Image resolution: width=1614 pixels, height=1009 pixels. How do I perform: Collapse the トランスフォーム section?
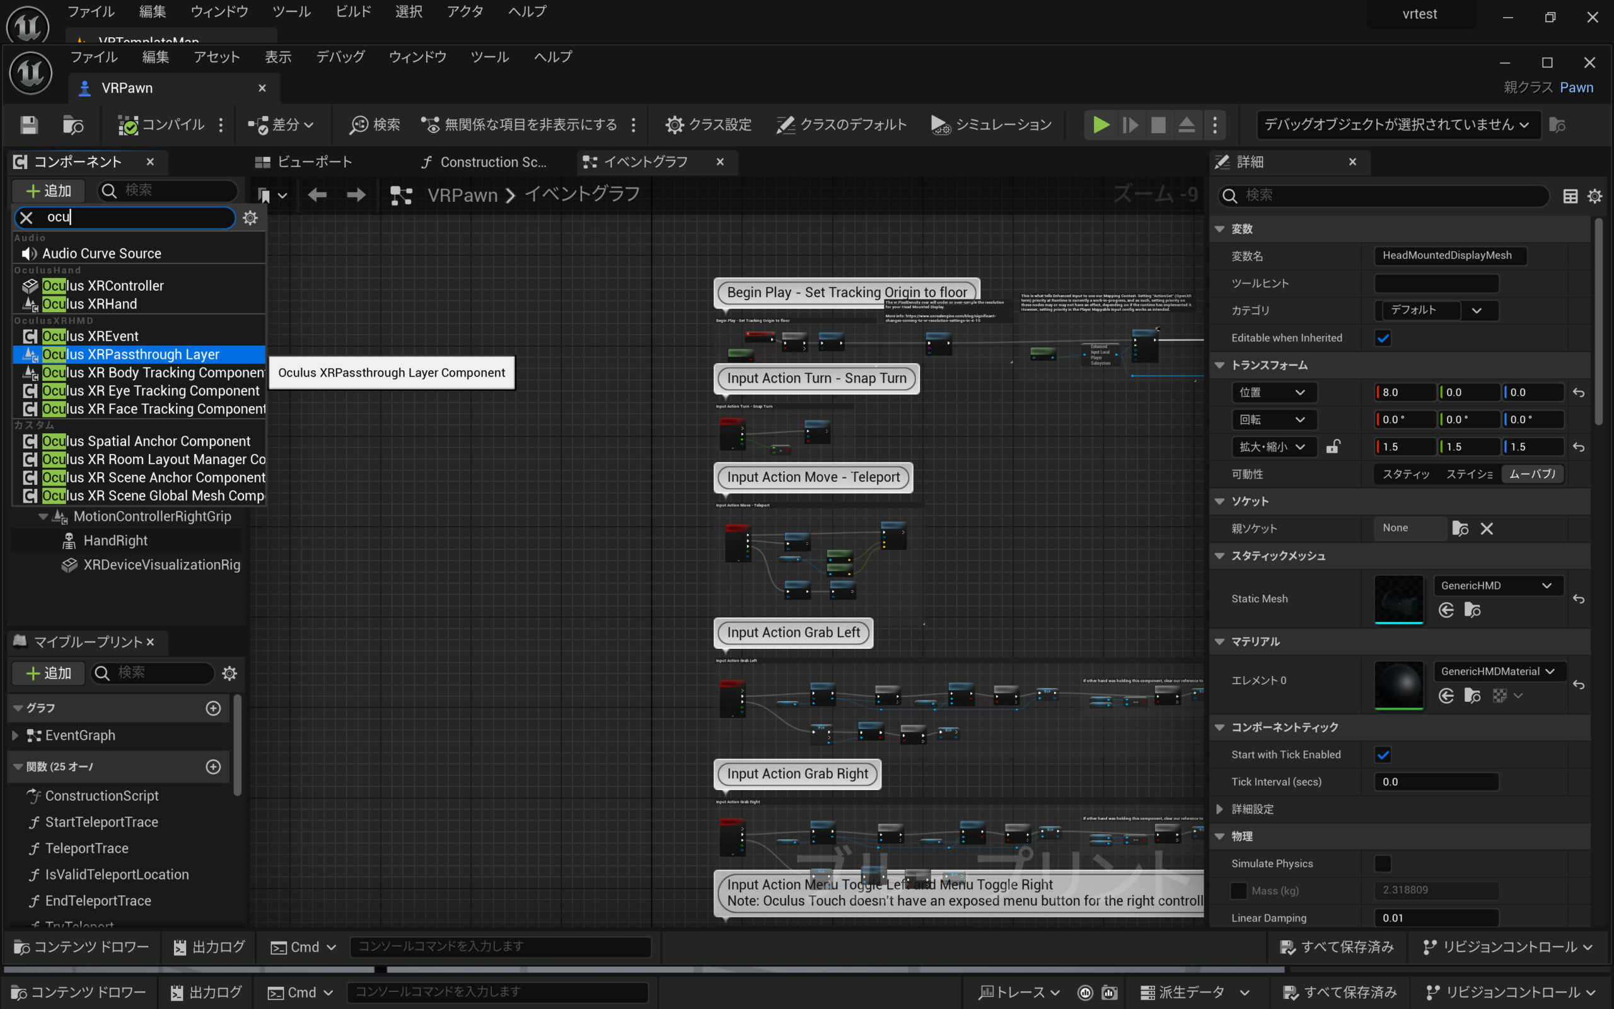click(1220, 365)
